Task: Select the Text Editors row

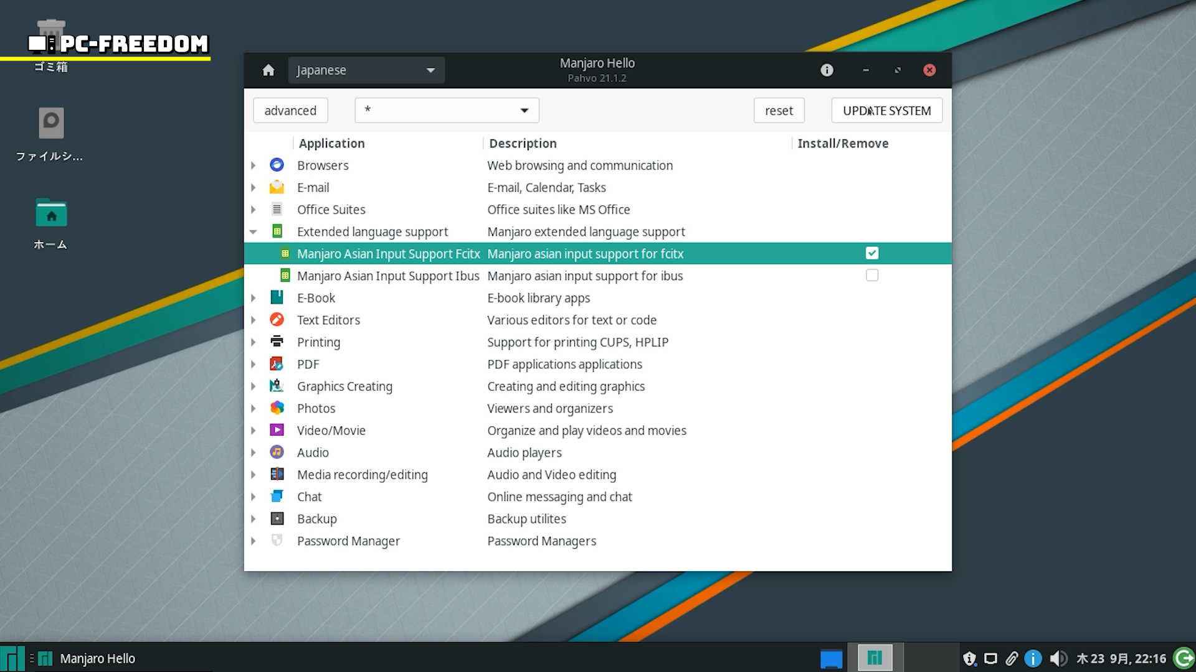Action: [x=328, y=320]
